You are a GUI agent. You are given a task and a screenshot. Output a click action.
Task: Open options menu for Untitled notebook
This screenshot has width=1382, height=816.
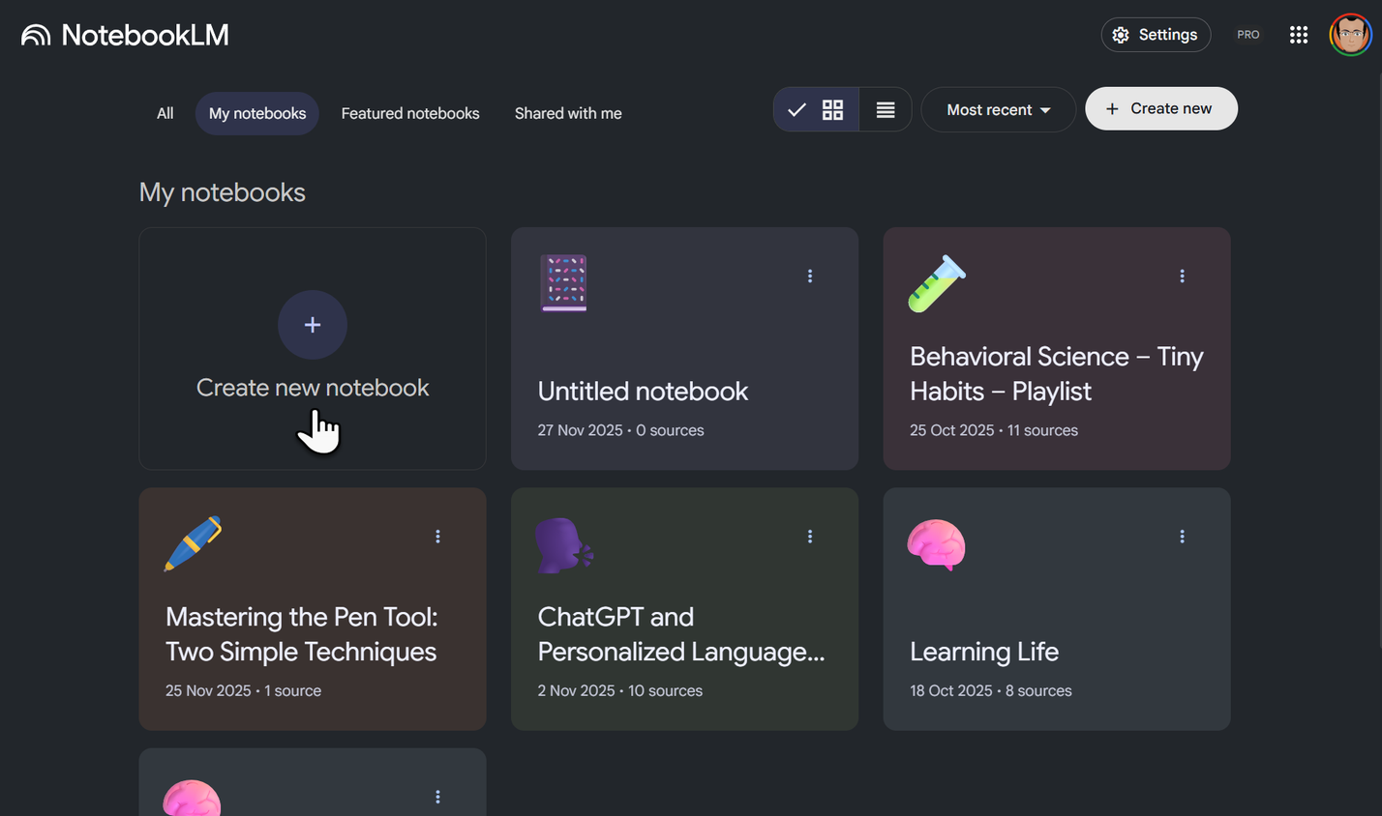(x=810, y=277)
